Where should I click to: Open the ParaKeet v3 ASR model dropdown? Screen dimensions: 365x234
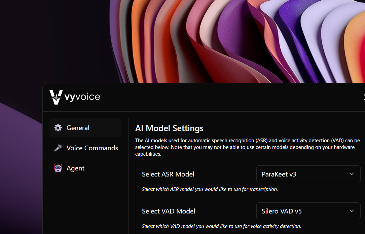coord(308,174)
